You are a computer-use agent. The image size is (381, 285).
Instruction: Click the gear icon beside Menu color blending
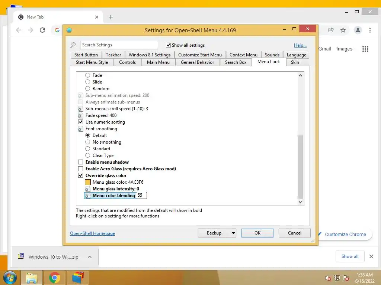click(x=87, y=196)
